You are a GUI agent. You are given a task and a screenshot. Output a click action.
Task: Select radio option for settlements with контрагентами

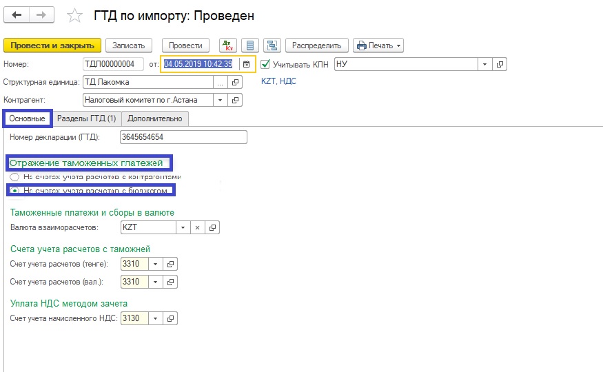click(14, 177)
